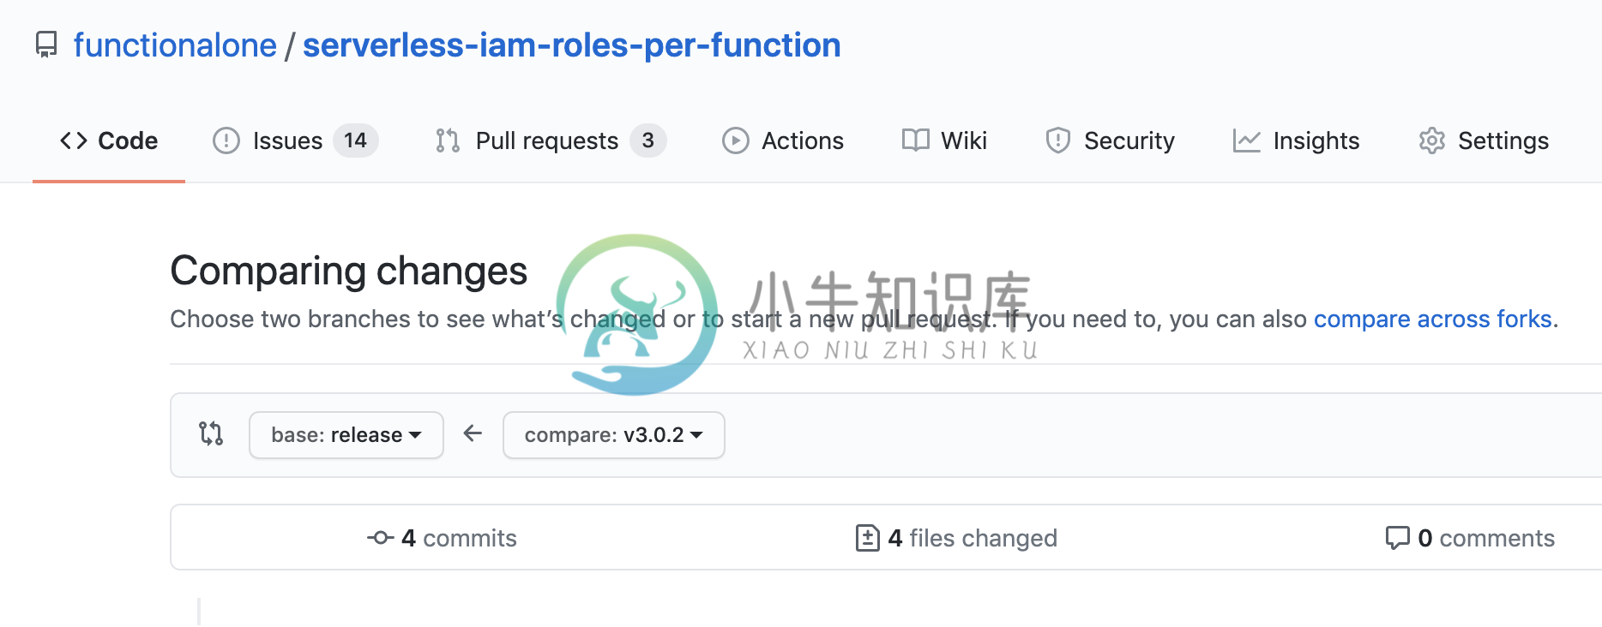This screenshot has width=1602, height=627.
Task: Click the compare swap-arrows icon
Action: 211,433
